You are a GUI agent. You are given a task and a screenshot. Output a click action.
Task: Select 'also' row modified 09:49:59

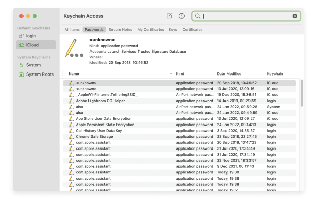click(x=179, y=113)
